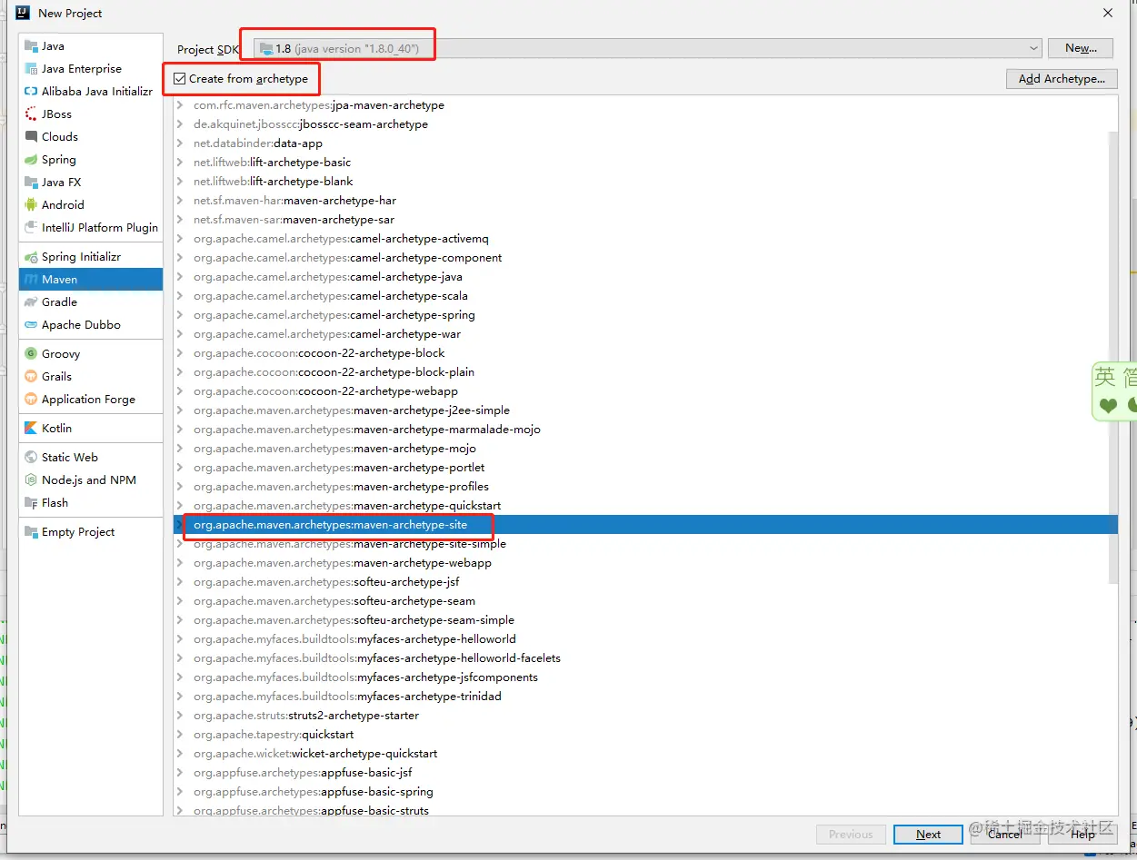This screenshot has width=1137, height=860.
Task: Click the Spring Initializr icon
Action: tap(31, 257)
